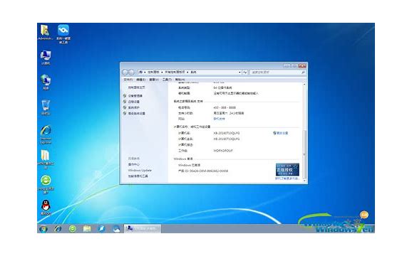Viewport: 412px width, 256px height.
Task: Open the Windows Start menu orb
Action: tap(43, 229)
